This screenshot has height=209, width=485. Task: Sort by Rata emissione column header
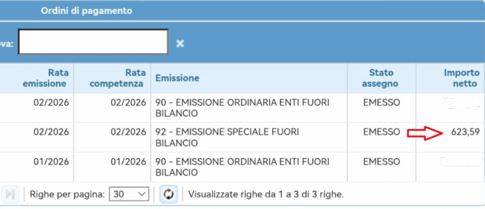[x=51, y=78]
